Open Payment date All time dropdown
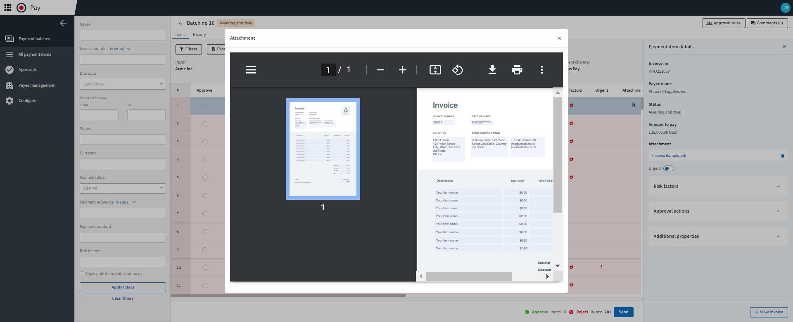Image resolution: width=793 pixels, height=322 pixels. pyautogui.click(x=123, y=188)
